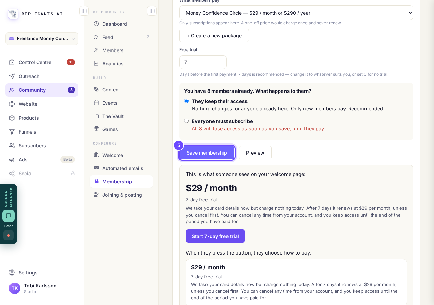
Task: Click '+ Create a new package'
Action: click(214, 36)
